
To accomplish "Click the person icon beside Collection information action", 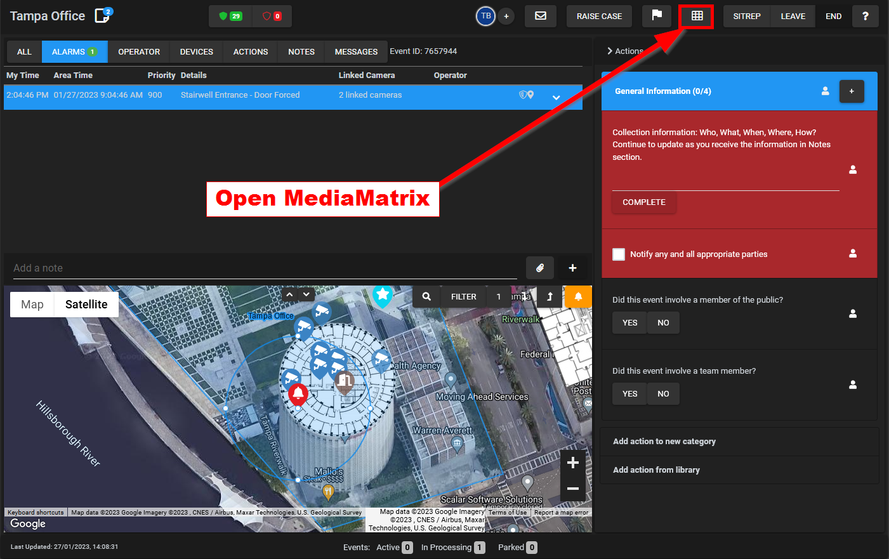I will pyautogui.click(x=853, y=169).
